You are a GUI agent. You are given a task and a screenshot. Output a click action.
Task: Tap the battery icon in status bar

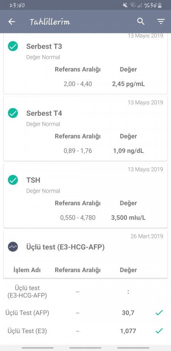160,5
